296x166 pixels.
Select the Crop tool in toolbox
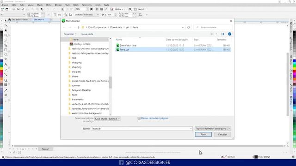pyautogui.click(x=6, y=30)
